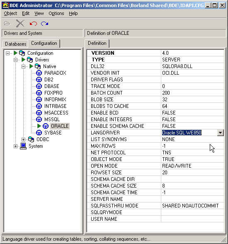This screenshot has width=228, height=244.
Task: Select the PARADOX driver label
Action: click(55, 73)
